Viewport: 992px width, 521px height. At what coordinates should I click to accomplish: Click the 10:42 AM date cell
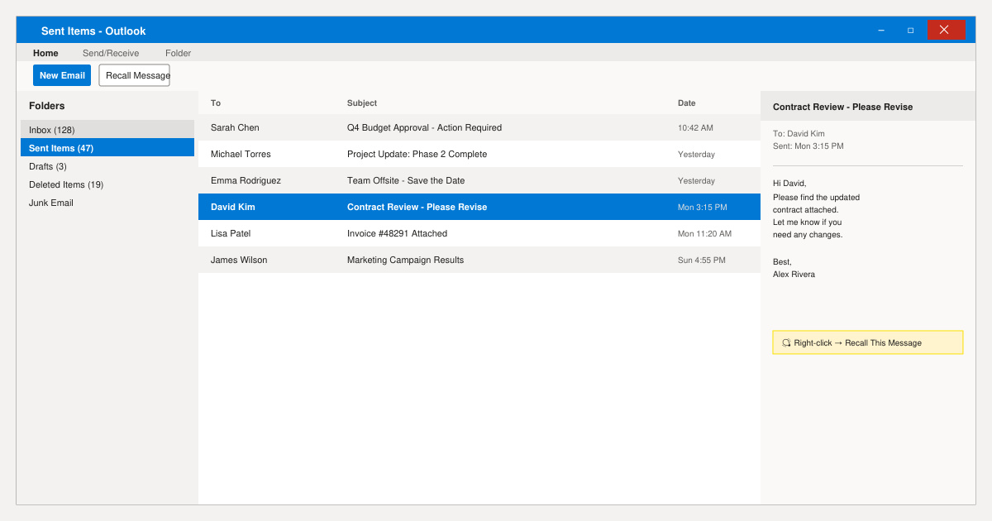pos(695,128)
